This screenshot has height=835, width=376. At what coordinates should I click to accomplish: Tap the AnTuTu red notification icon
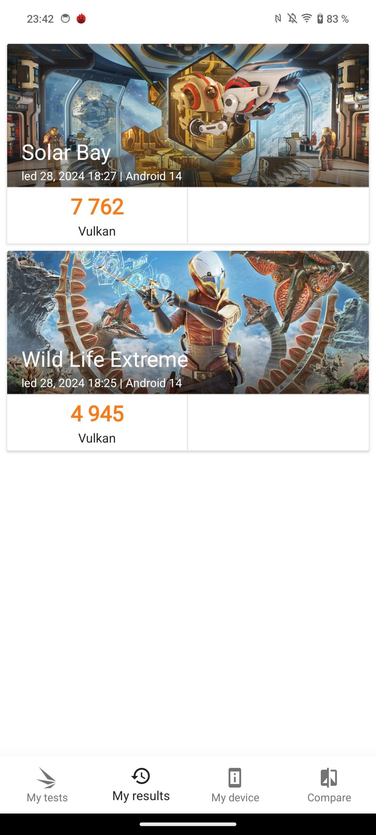(x=81, y=19)
